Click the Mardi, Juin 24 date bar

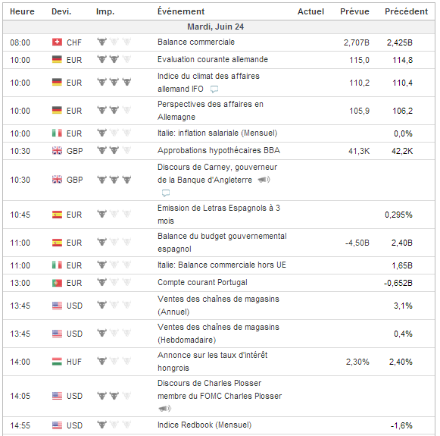[x=219, y=27]
